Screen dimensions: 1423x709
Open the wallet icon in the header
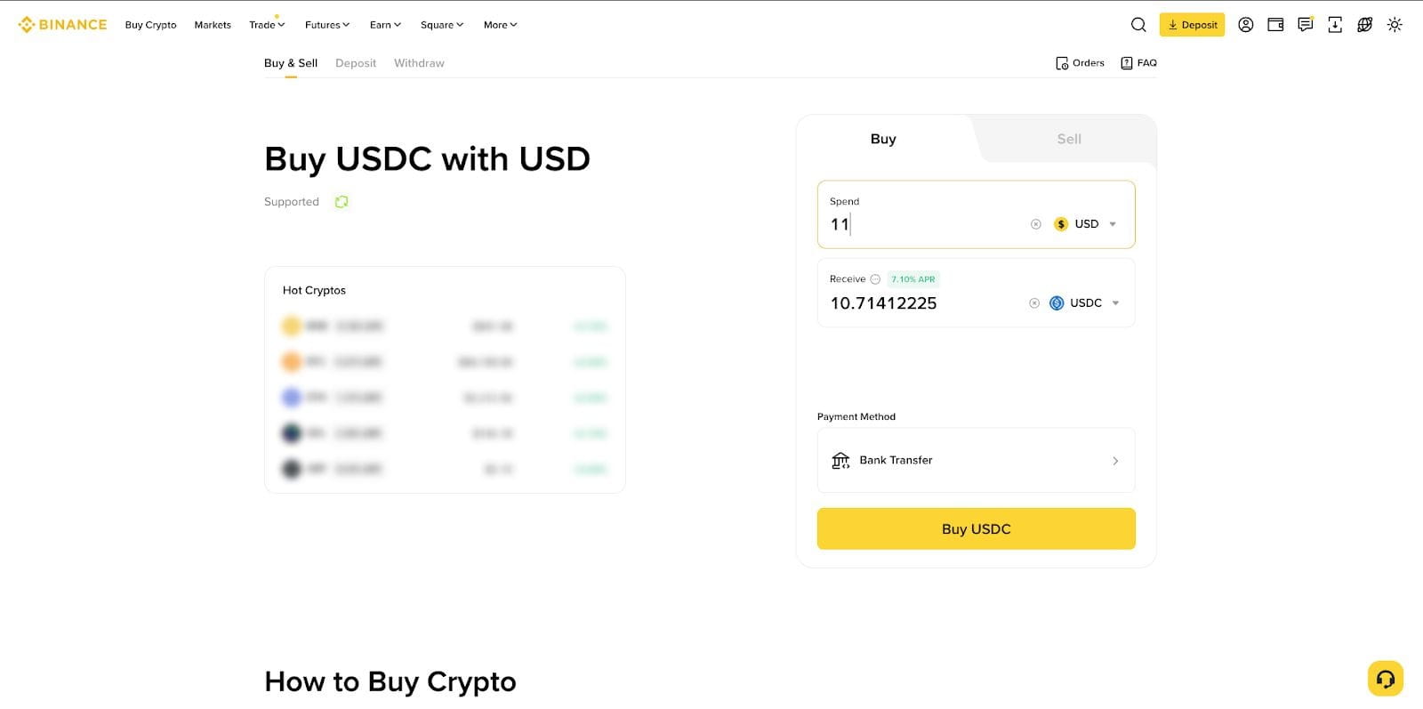(x=1275, y=25)
